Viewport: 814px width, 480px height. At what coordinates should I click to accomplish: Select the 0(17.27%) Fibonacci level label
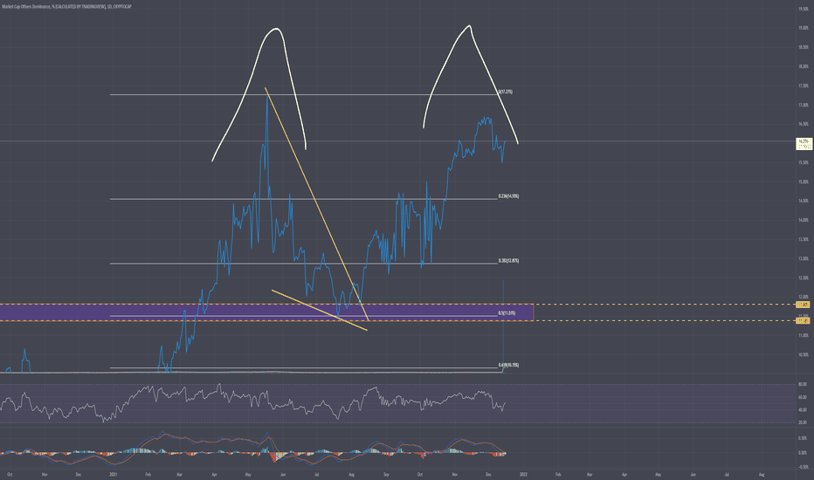tap(505, 92)
